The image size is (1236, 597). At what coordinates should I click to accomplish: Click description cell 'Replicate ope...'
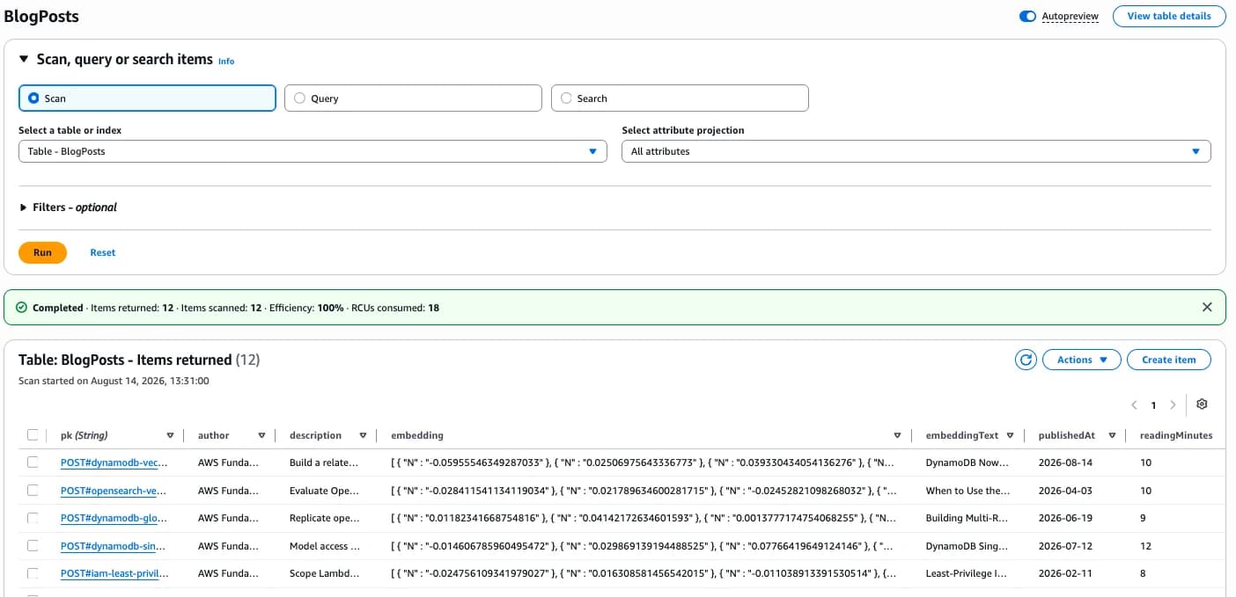click(324, 518)
